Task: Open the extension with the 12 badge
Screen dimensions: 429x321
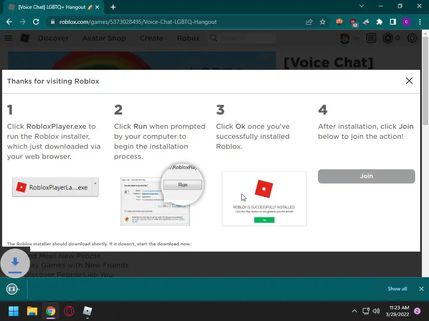Action: click(x=353, y=23)
